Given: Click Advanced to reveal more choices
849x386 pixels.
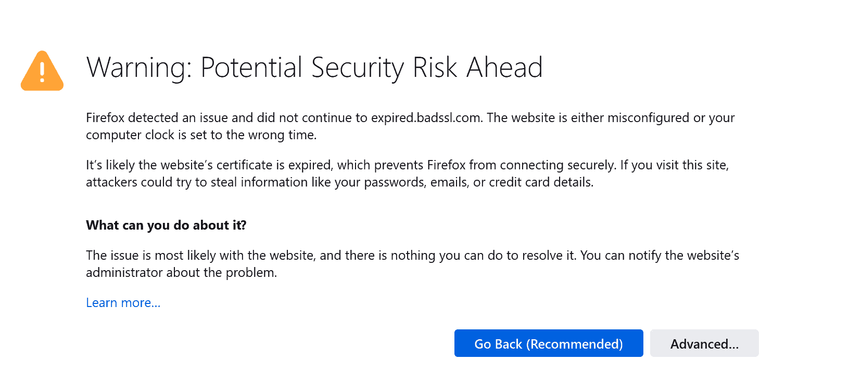Looking at the screenshot, I should [704, 343].
